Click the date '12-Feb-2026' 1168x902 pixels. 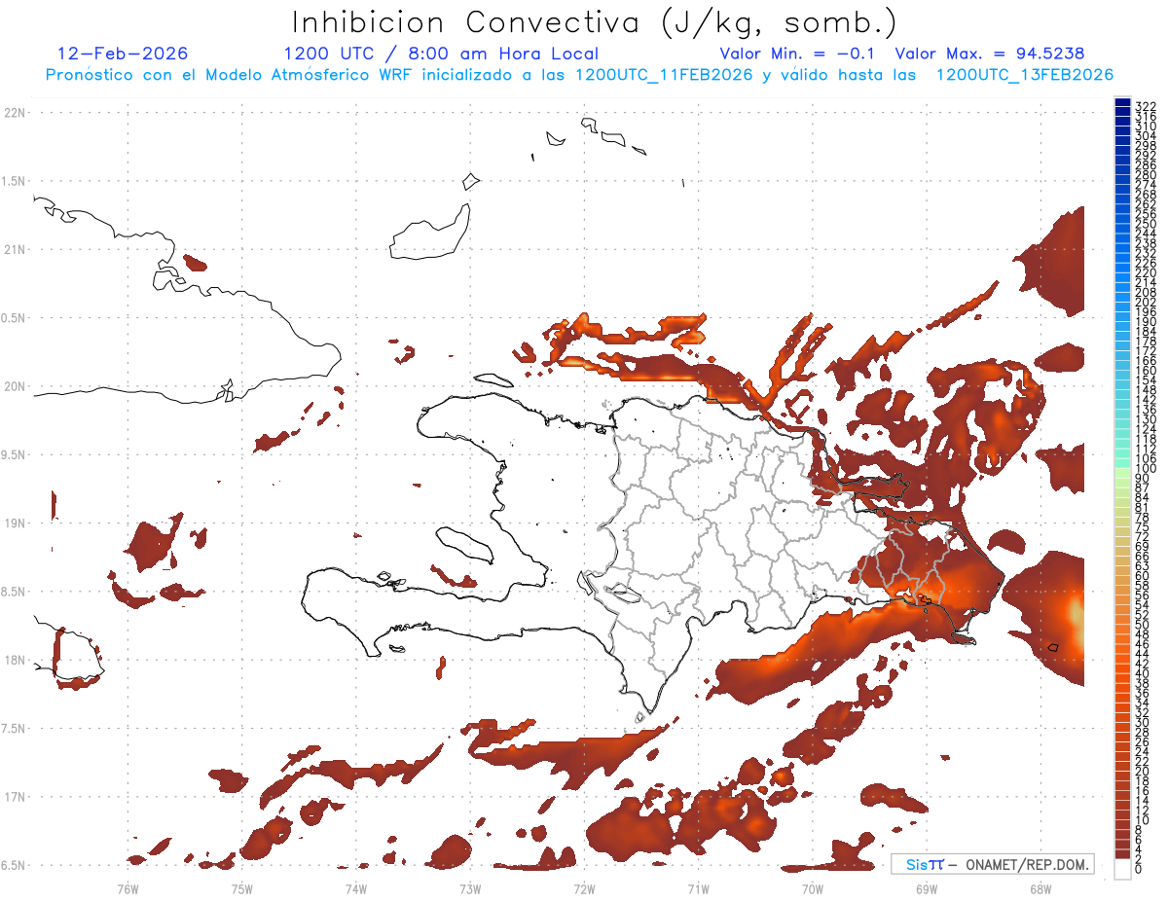123,54
